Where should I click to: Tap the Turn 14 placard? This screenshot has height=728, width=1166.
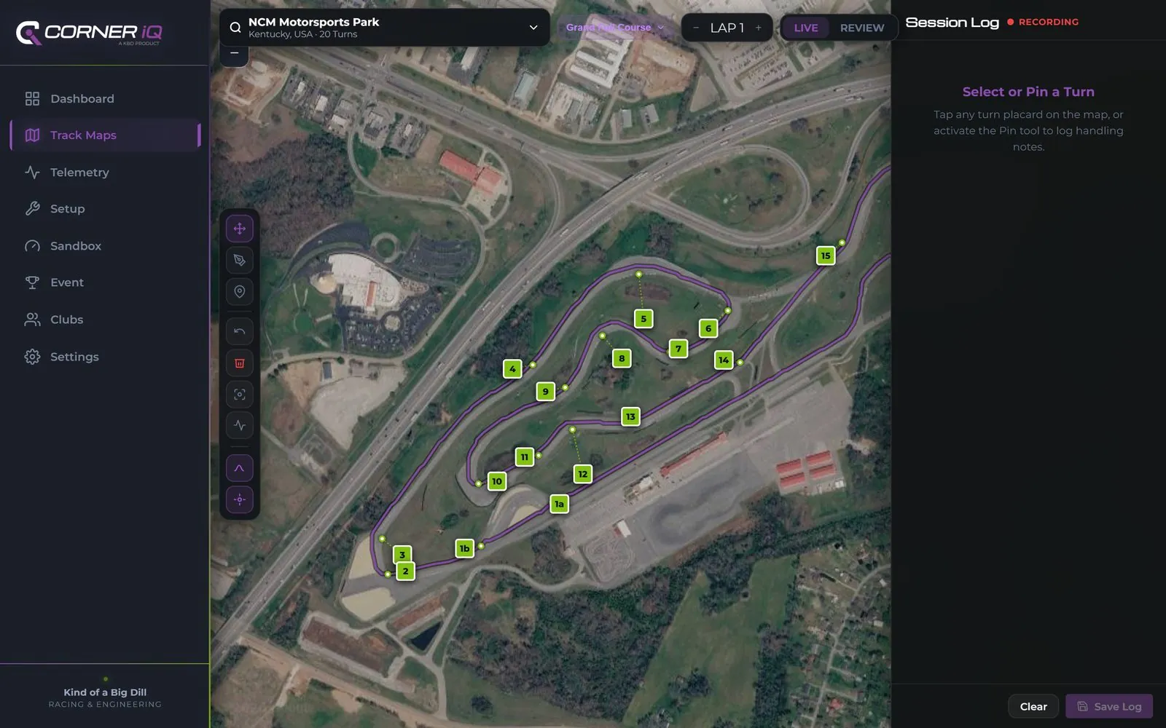click(x=724, y=360)
